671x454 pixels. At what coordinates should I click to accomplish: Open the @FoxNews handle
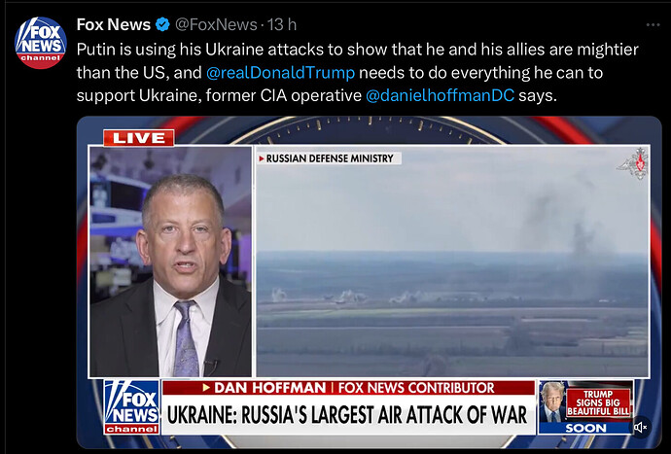click(x=216, y=25)
